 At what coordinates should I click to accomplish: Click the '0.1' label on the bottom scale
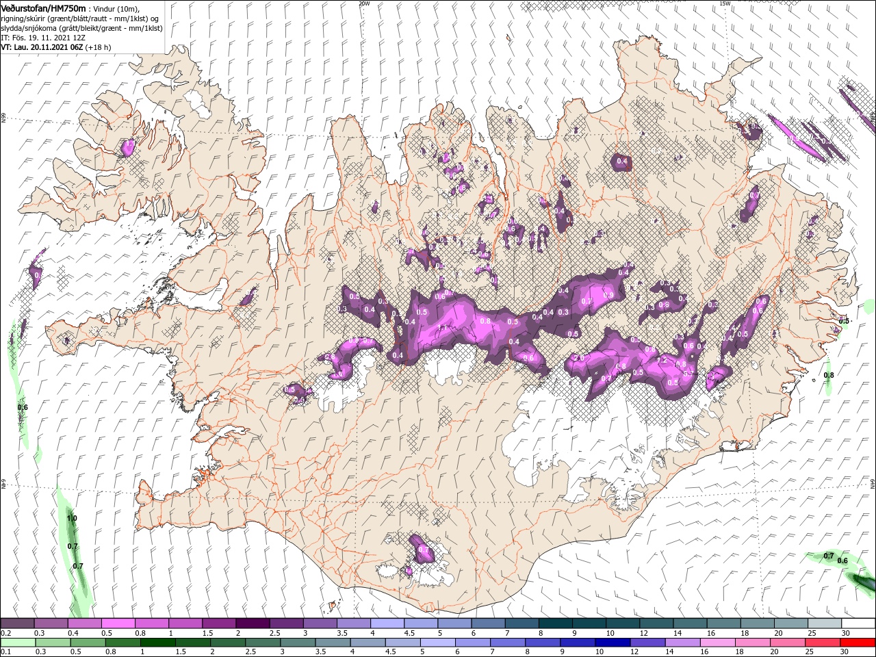(x=5, y=652)
